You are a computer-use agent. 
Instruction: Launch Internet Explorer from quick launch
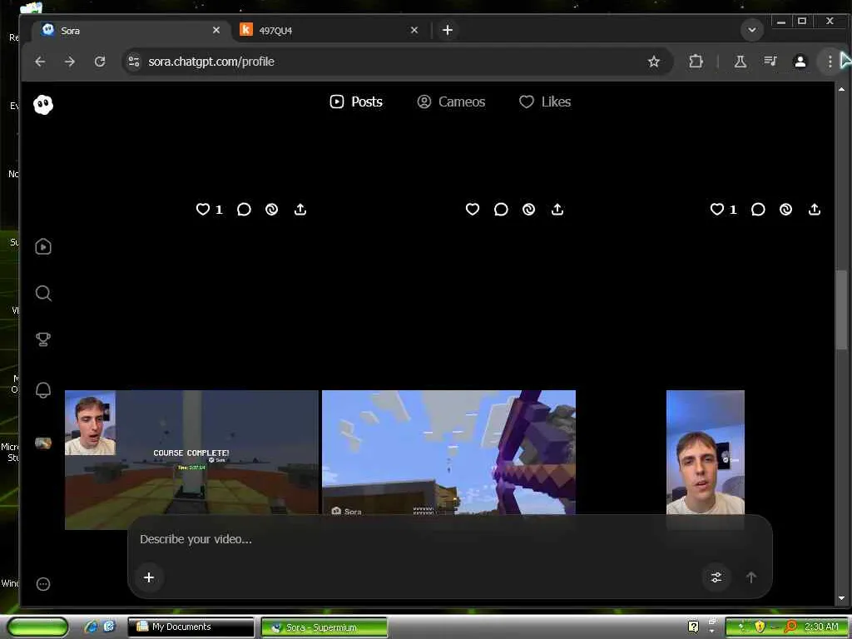(x=91, y=627)
